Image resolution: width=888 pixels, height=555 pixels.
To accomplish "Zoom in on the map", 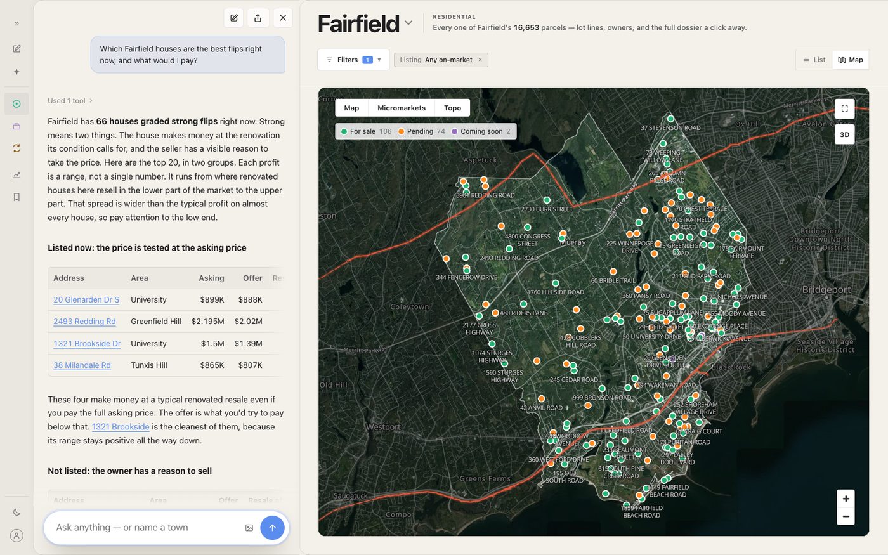I will 846,499.
